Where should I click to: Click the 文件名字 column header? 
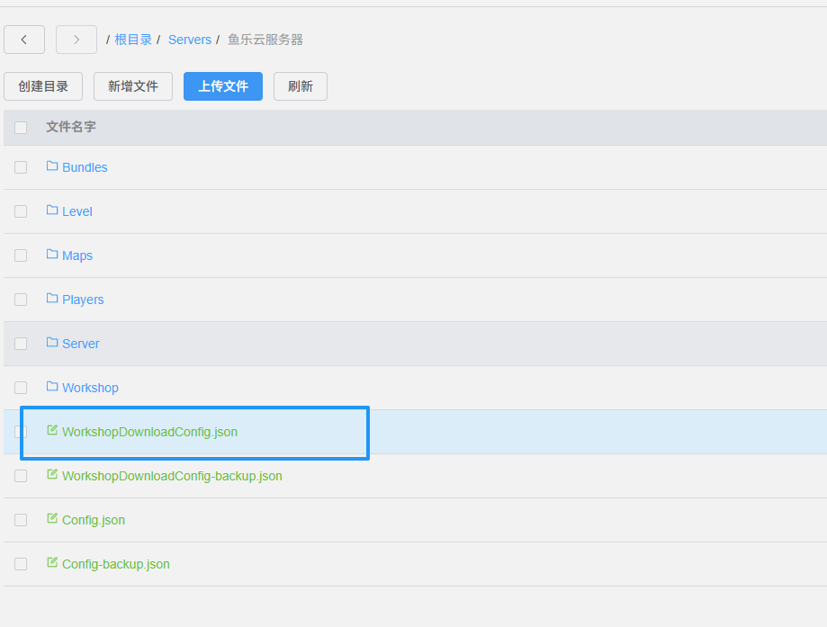click(x=71, y=127)
